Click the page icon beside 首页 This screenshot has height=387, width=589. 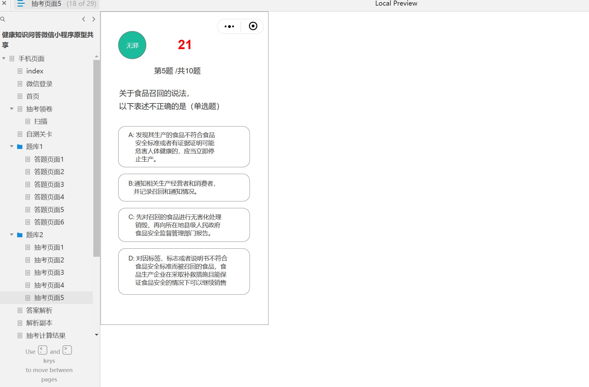coord(20,96)
